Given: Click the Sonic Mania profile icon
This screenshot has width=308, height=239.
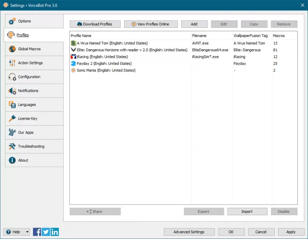Looking at the screenshot, I should click(x=74, y=71).
